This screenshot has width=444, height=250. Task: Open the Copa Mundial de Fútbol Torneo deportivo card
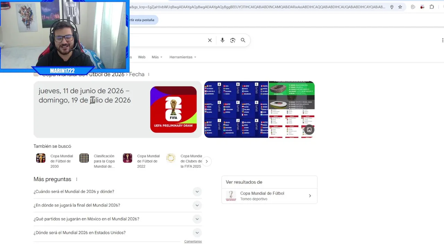click(x=270, y=196)
